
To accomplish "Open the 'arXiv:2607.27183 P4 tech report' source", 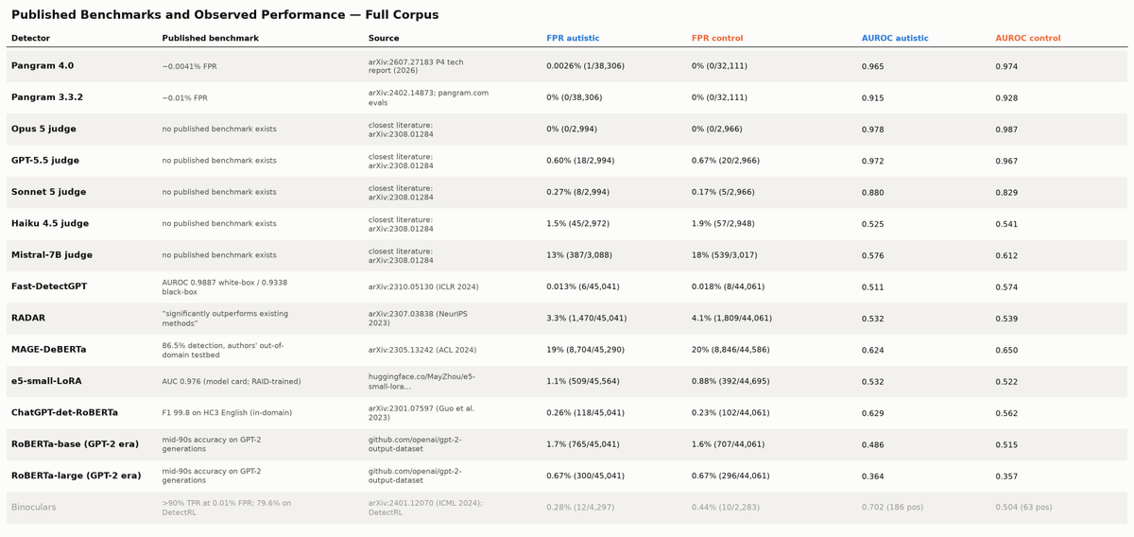I will point(416,66).
